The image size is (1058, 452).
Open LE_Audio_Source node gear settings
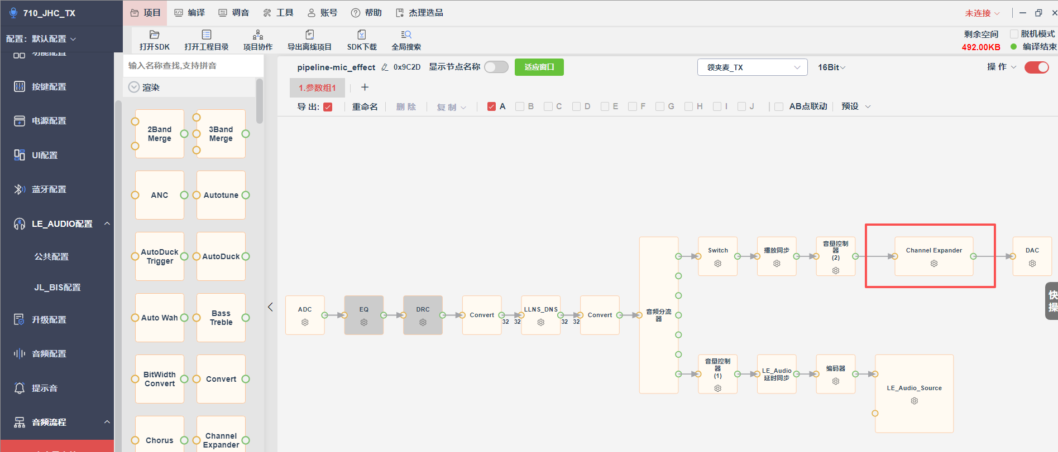point(915,401)
